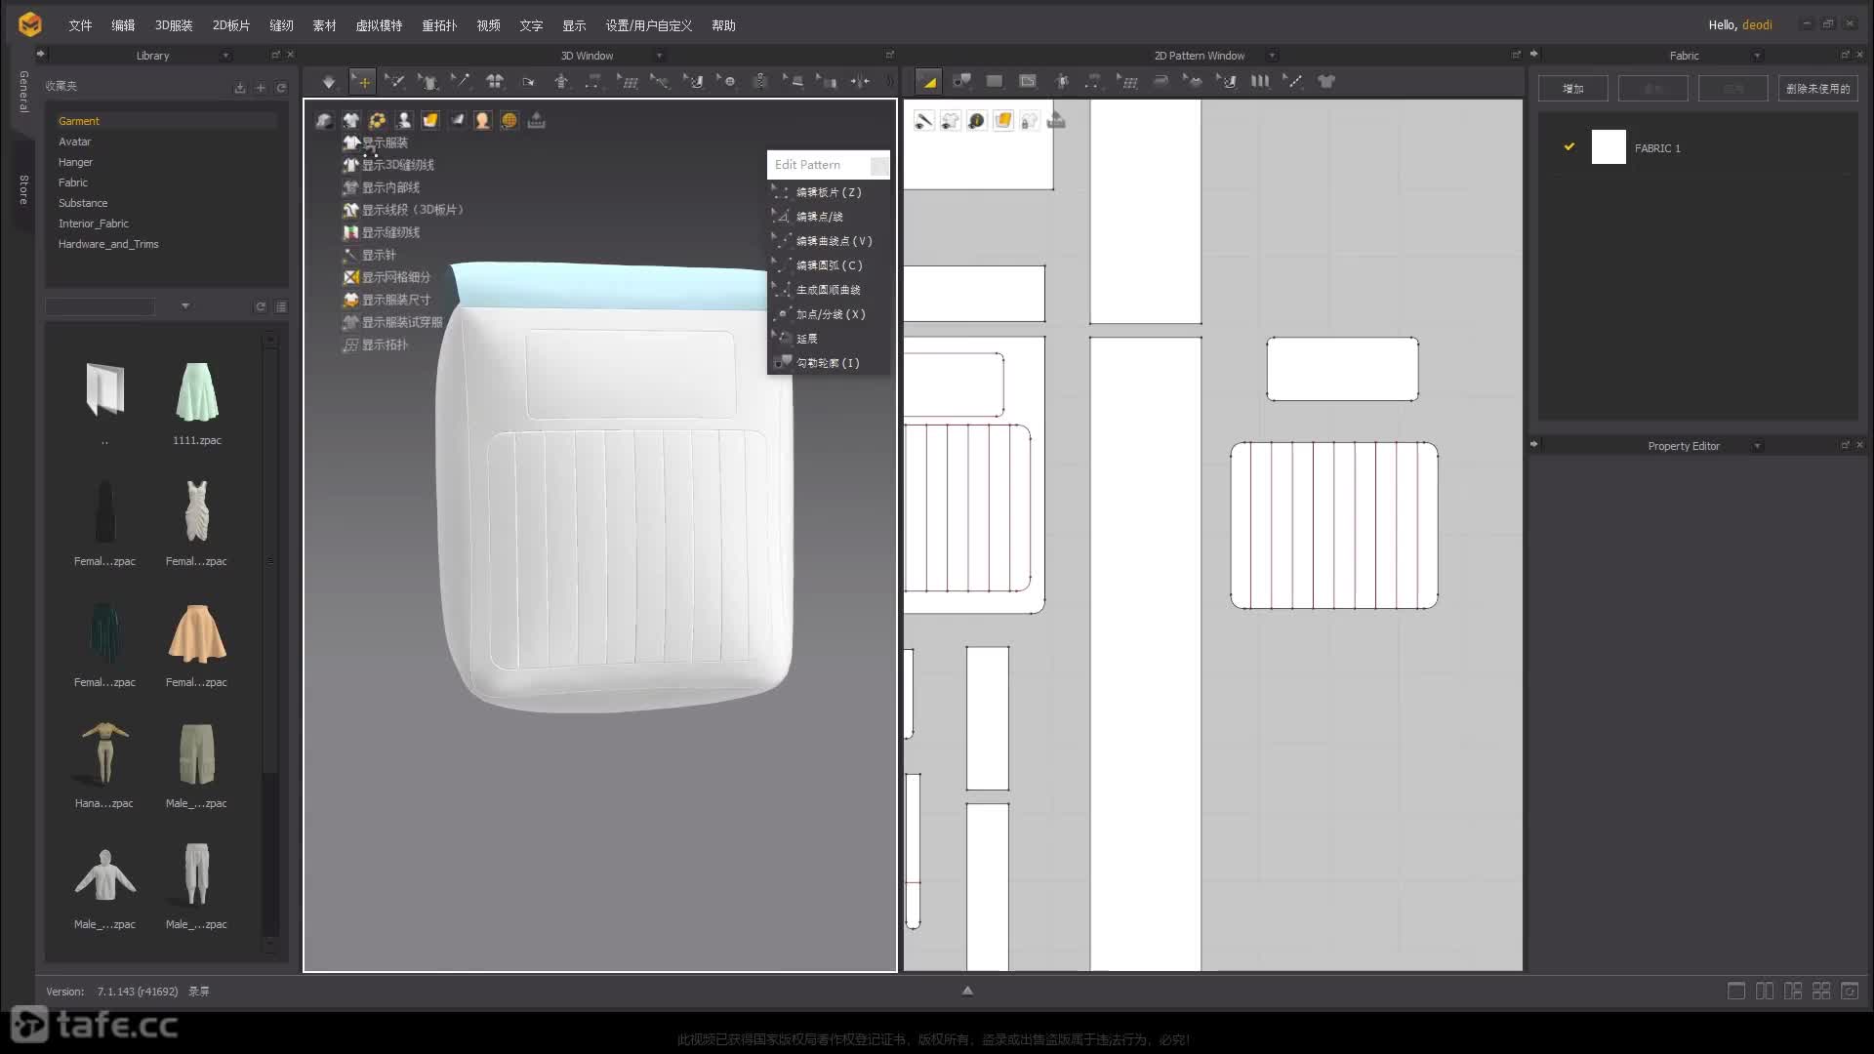The image size is (1874, 1054).
Task: Toggle 显示网格细分 option
Action: (x=387, y=277)
